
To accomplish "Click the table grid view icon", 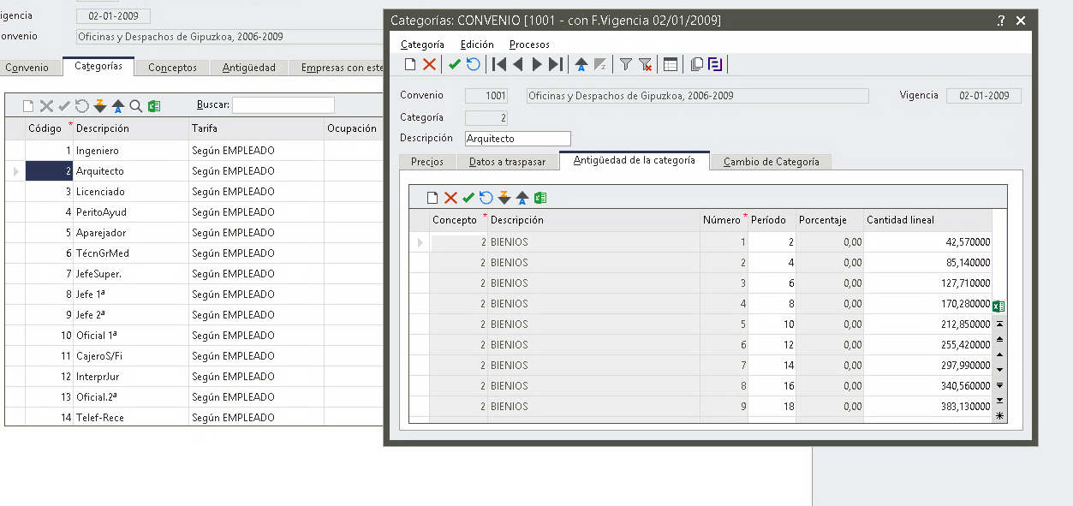I will (x=671, y=64).
